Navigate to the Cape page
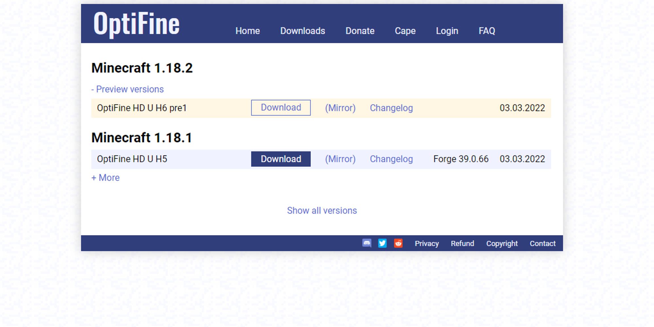Screen dimensions: 654x327 click(x=405, y=31)
